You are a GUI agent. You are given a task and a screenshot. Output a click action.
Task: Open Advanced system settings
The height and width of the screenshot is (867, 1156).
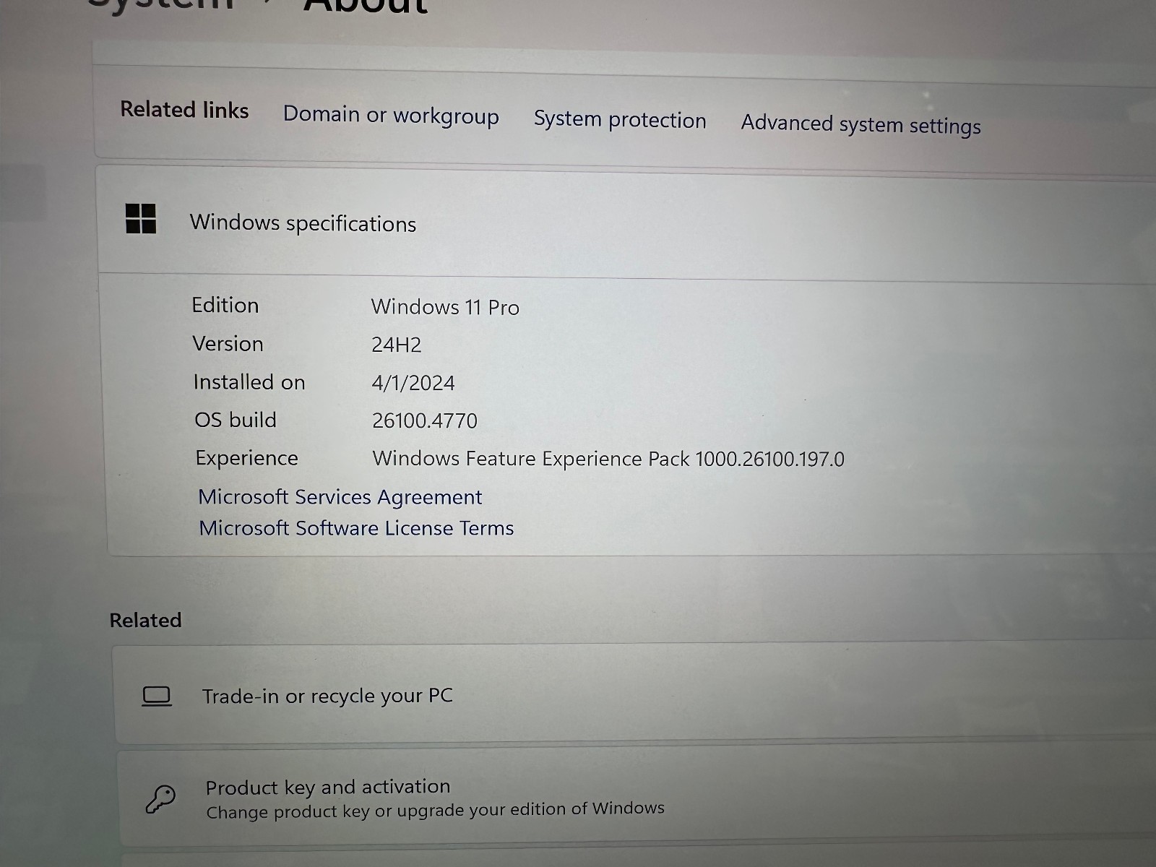click(x=861, y=124)
